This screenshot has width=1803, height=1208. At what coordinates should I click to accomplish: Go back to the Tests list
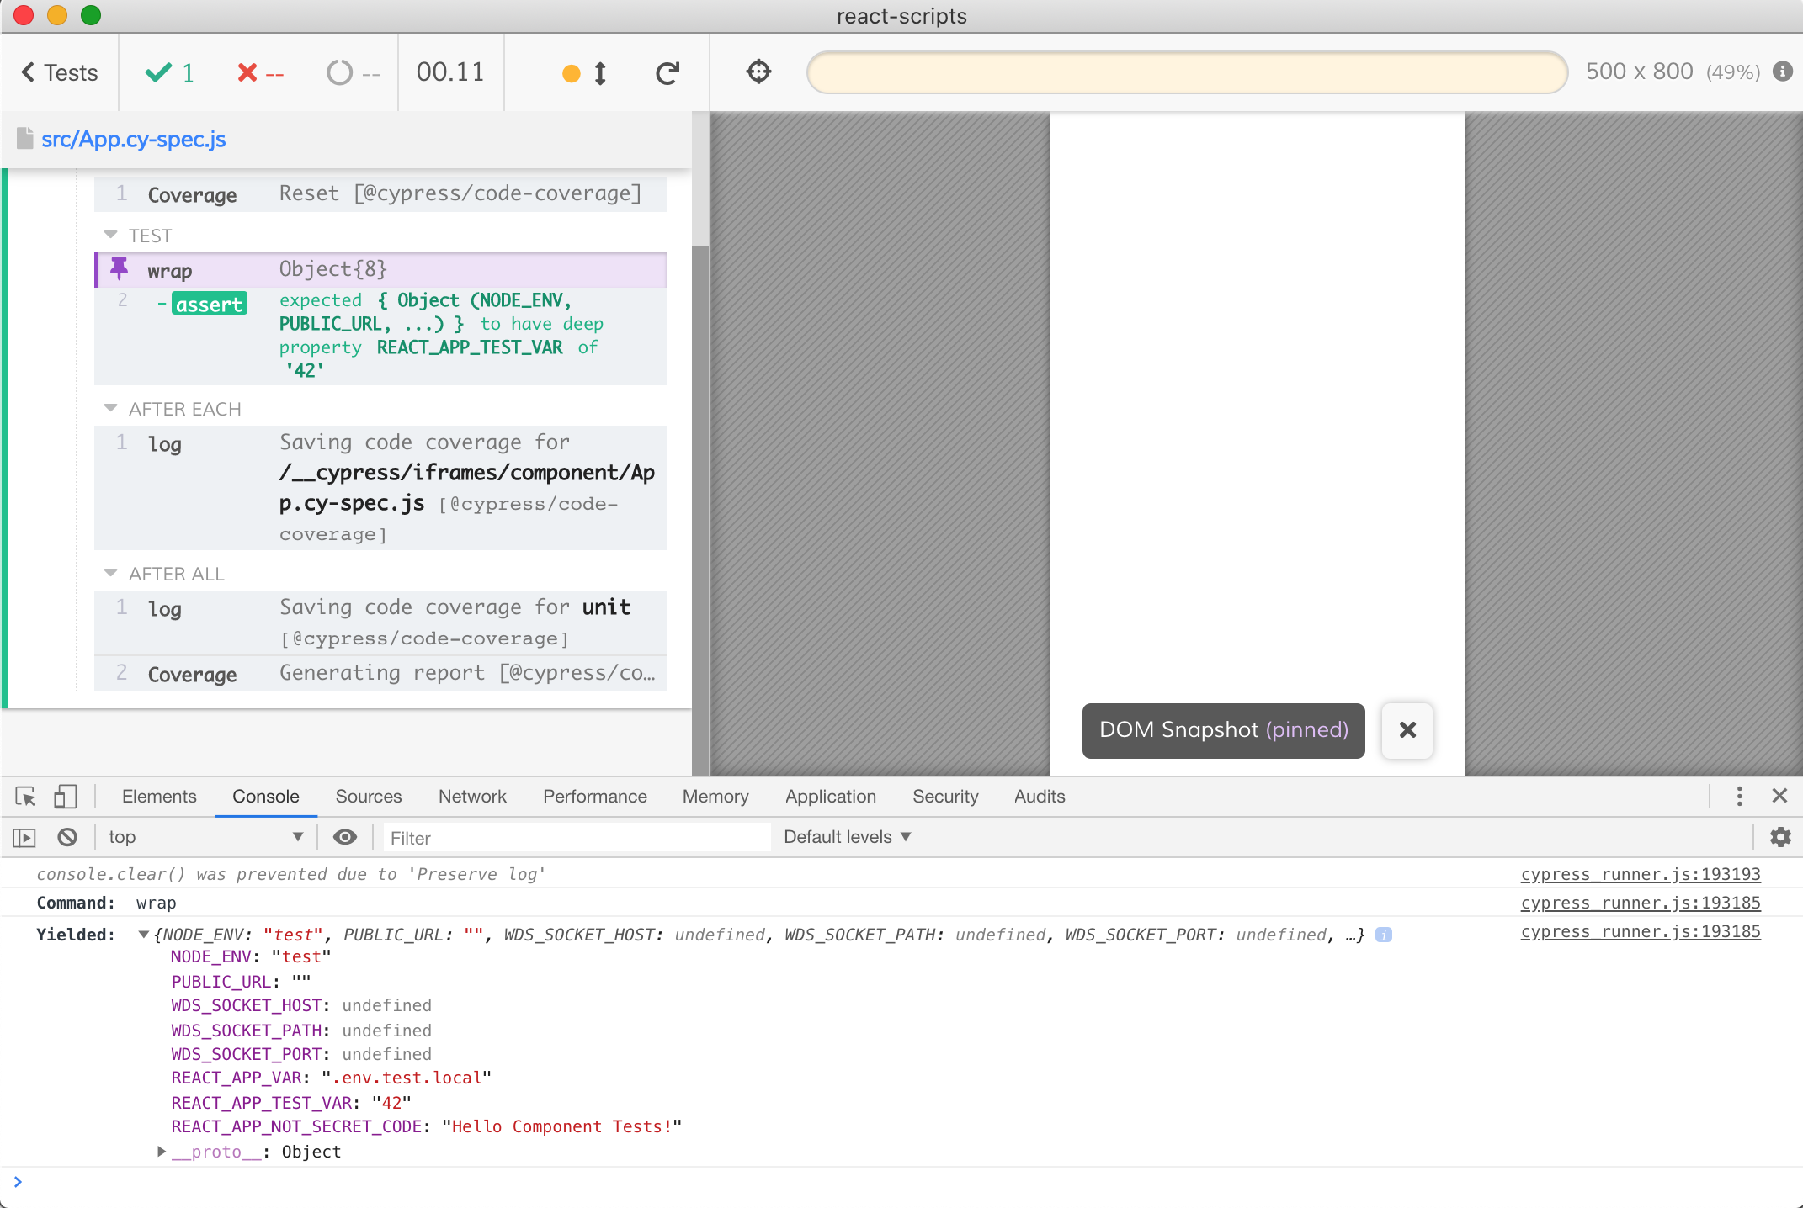pyautogui.click(x=60, y=72)
